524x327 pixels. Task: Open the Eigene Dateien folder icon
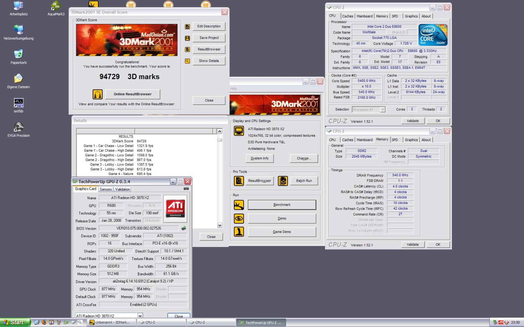[x=19, y=81]
